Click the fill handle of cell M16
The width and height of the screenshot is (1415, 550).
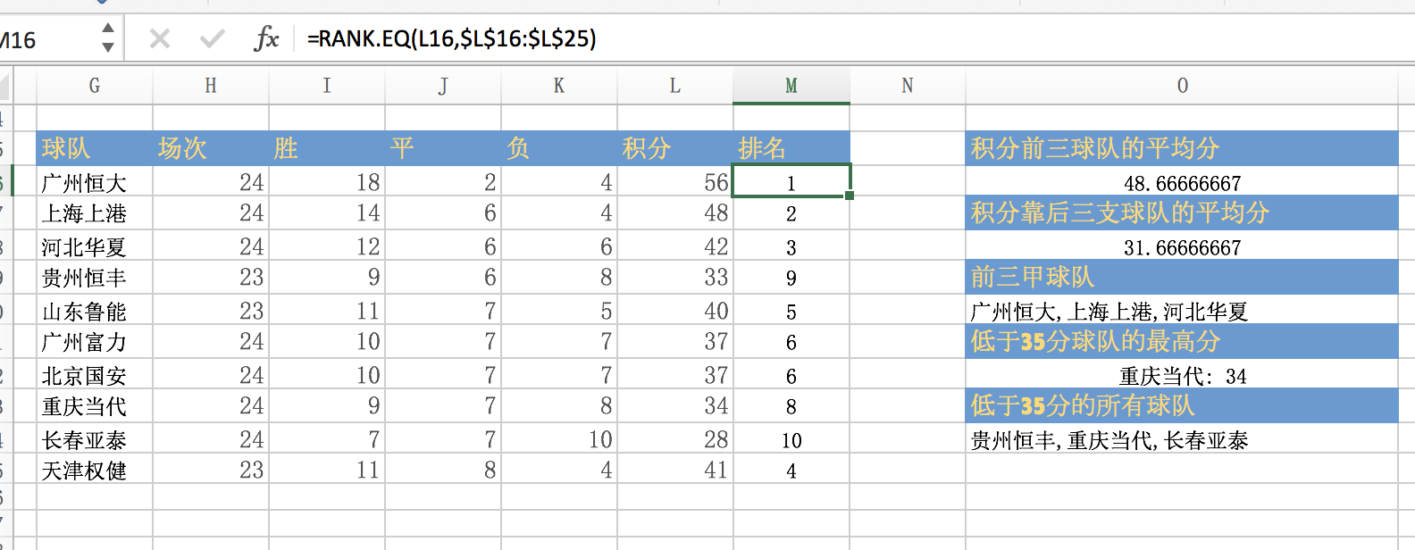click(850, 196)
